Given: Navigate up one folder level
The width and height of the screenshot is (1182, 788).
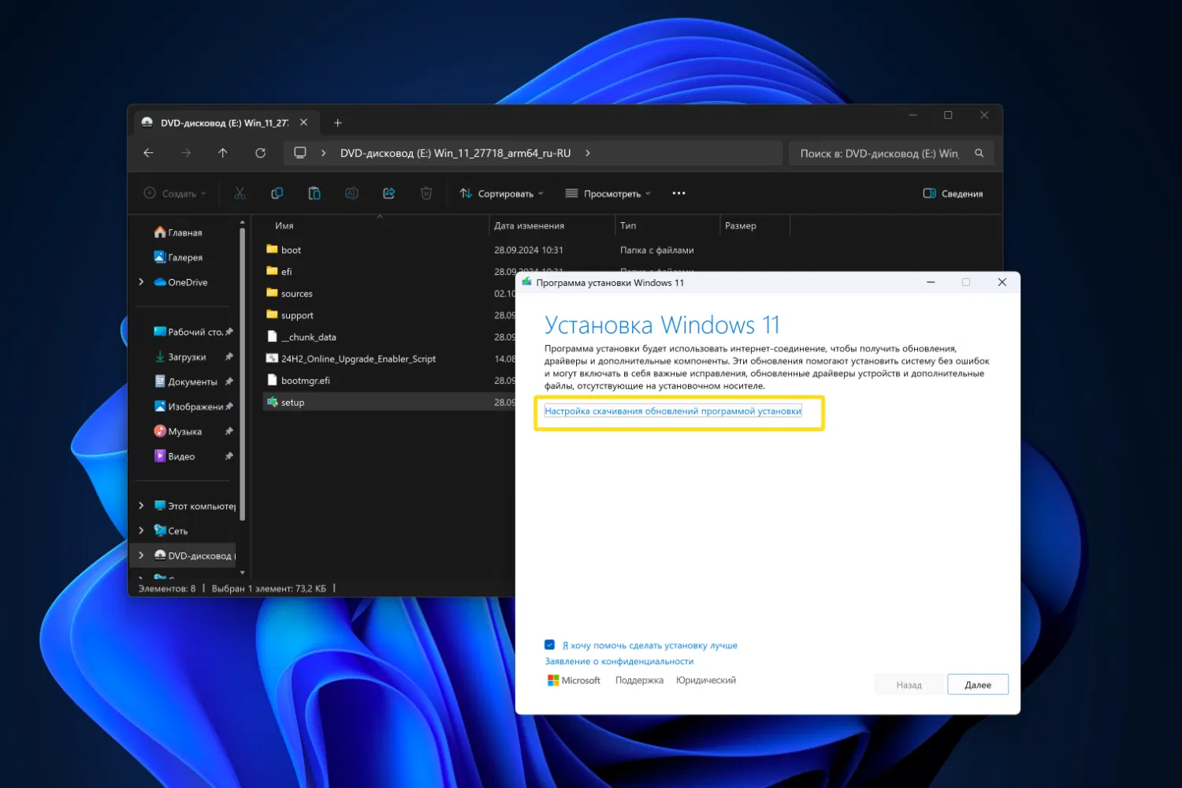Looking at the screenshot, I should [x=223, y=153].
